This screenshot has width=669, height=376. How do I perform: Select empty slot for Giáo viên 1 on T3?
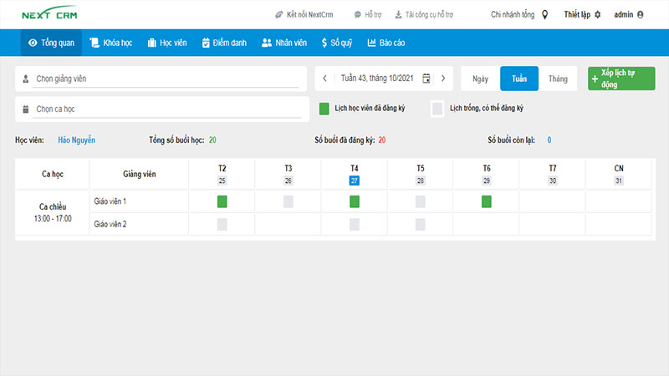[289, 201]
